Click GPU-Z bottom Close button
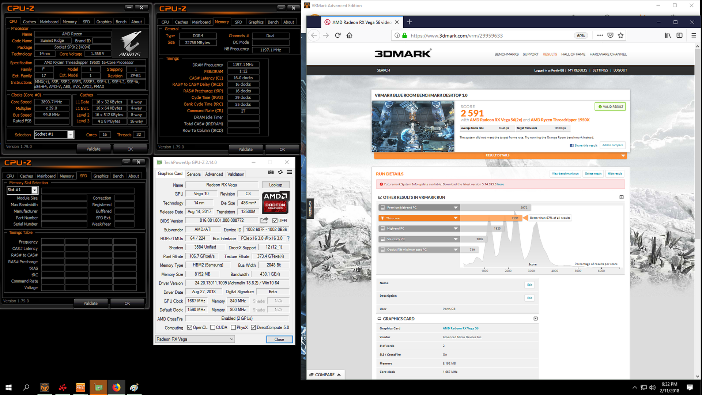Image resolution: width=702 pixels, height=395 pixels. pyautogui.click(x=279, y=339)
